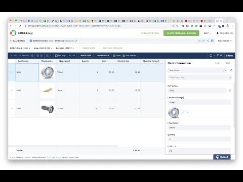Click the move down circle icon

pyautogui.click(x=42, y=56)
